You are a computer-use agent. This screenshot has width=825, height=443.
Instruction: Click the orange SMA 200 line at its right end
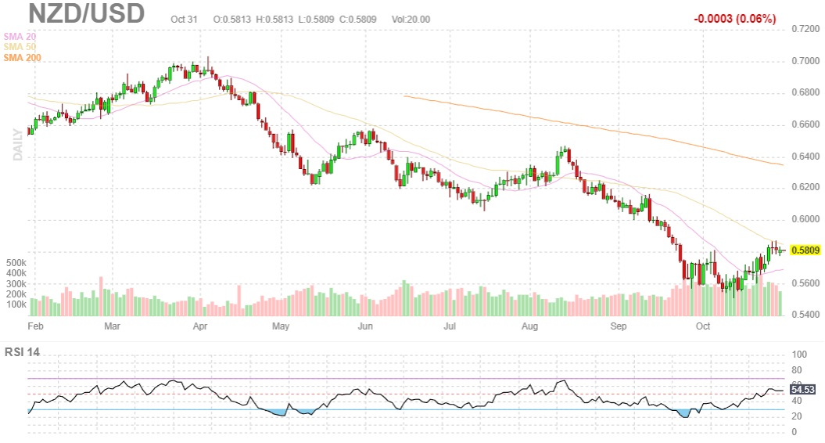pos(781,164)
